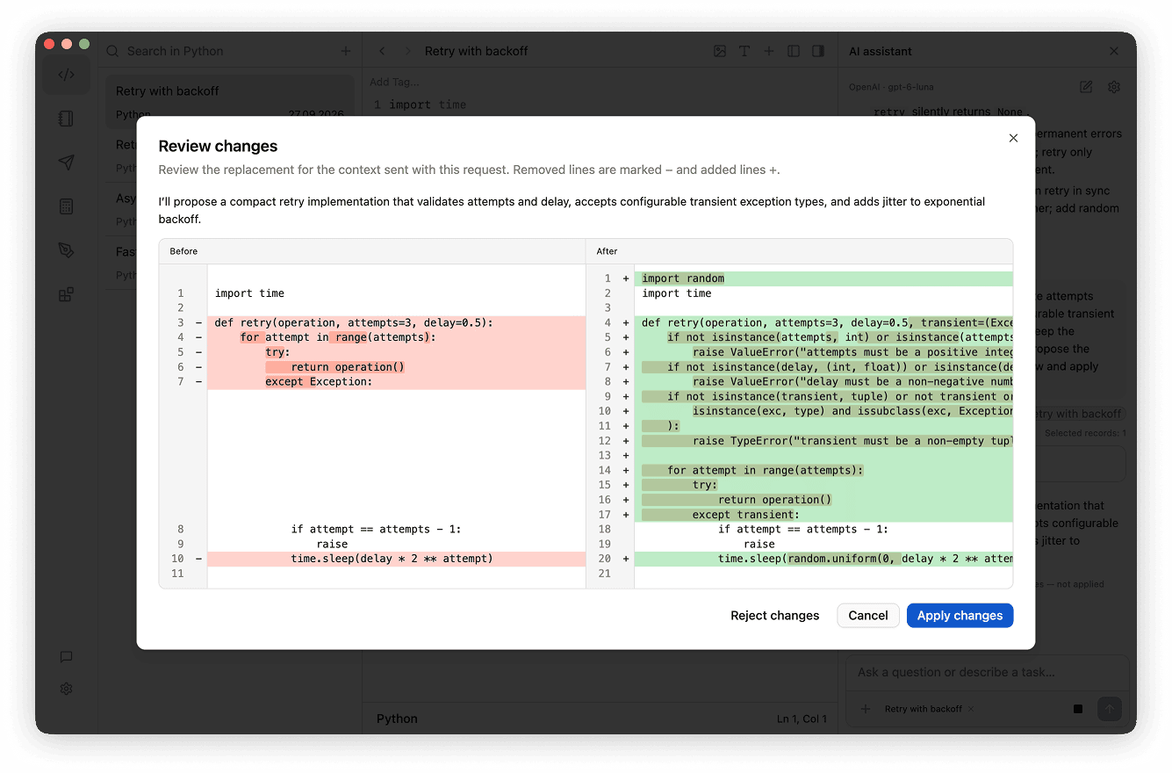
Task: Click the OpenAI · gpt-6-luna model label
Action: (891, 87)
